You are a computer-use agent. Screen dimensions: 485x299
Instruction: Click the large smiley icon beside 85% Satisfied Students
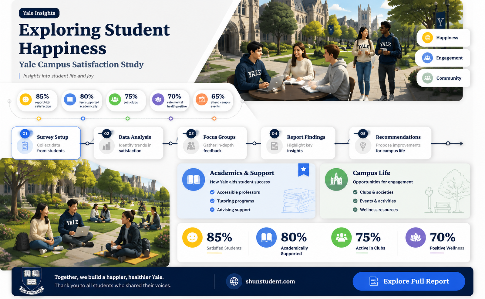[x=192, y=238]
